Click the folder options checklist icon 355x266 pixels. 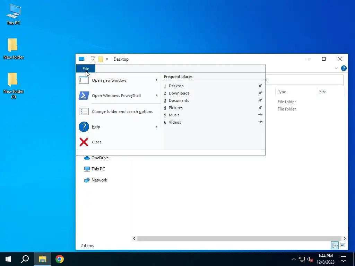click(84, 112)
